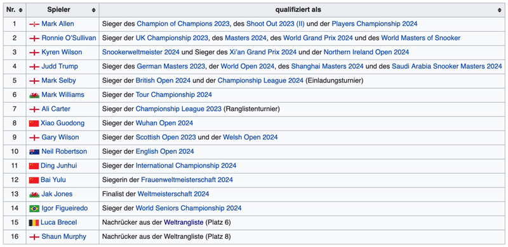
Task: Click the Players Championship 2024 link
Action: coord(375,23)
